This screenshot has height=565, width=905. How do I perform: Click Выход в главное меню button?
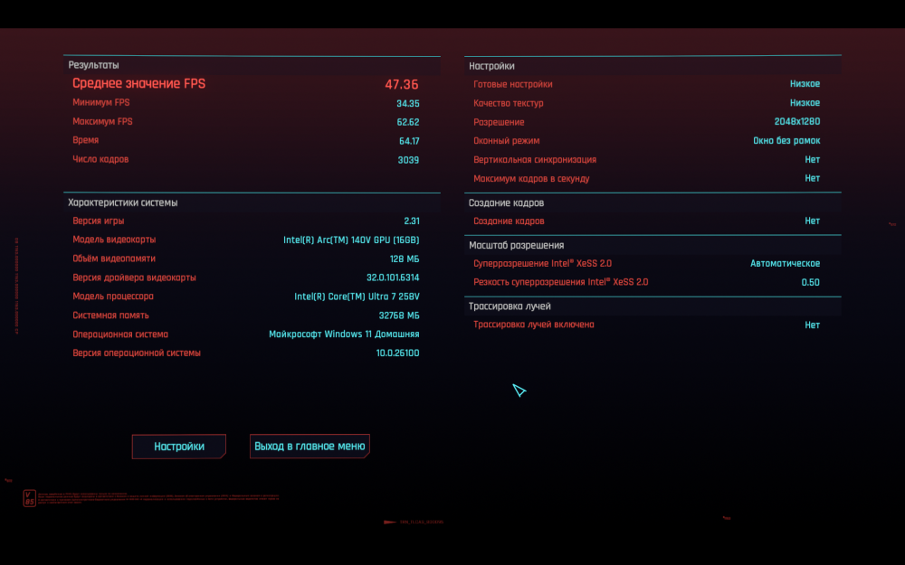coord(310,447)
